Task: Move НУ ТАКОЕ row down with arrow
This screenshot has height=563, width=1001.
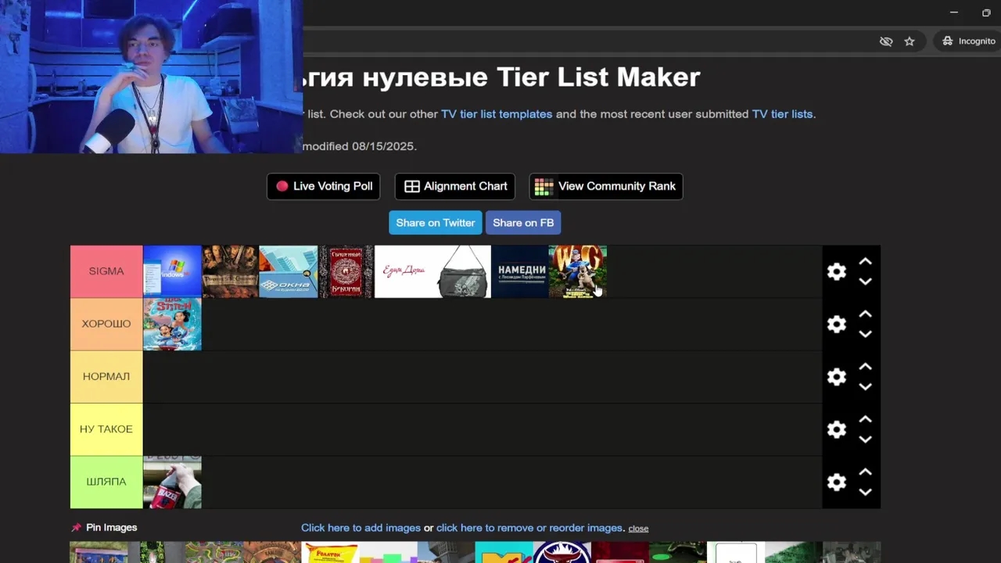Action: [865, 439]
